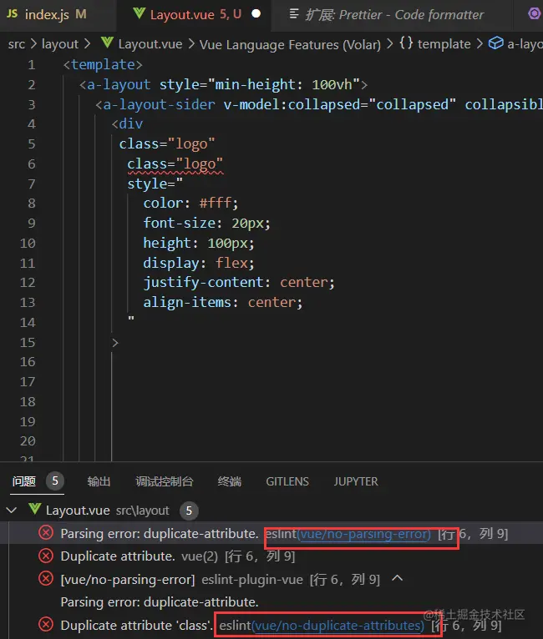Open the 终端 (Terminal) panel tab
Viewport: 543px width, 639px height.
pyautogui.click(x=229, y=481)
